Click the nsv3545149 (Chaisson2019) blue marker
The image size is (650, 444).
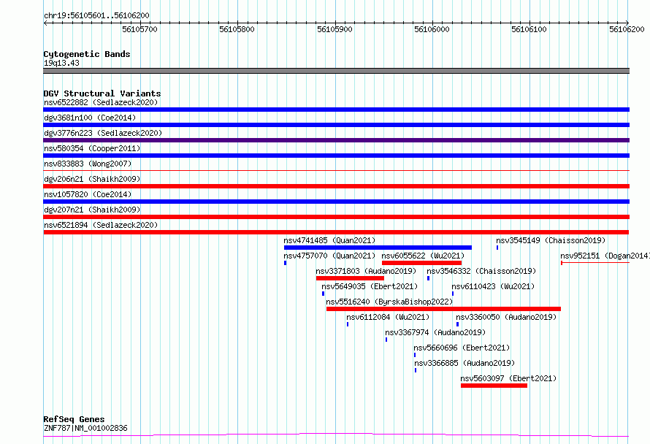pyautogui.click(x=497, y=248)
